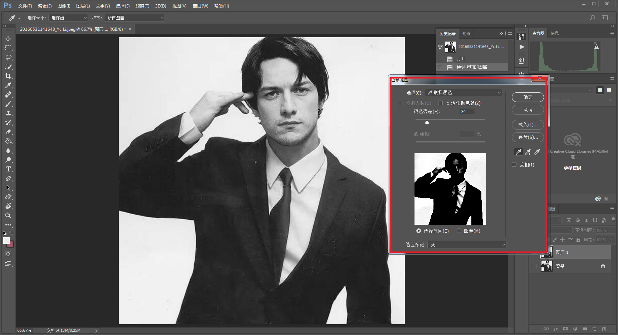618x335 pixels.
Task: Select the Brush tool
Action: (8, 104)
